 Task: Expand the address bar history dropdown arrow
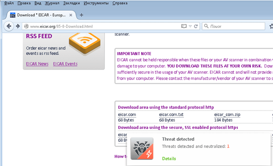pyautogui.click(x=190, y=26)
